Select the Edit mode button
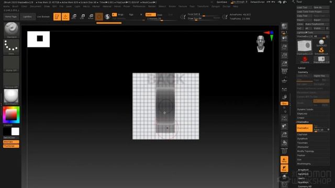The height and width of the screenshot is (188, 335). coord(57,17)
